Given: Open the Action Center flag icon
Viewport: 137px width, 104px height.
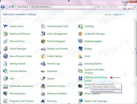Looking at the screenshot, I should [6, 26].
